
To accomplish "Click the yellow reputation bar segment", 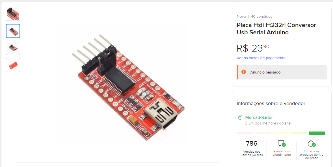I will 281,133.
